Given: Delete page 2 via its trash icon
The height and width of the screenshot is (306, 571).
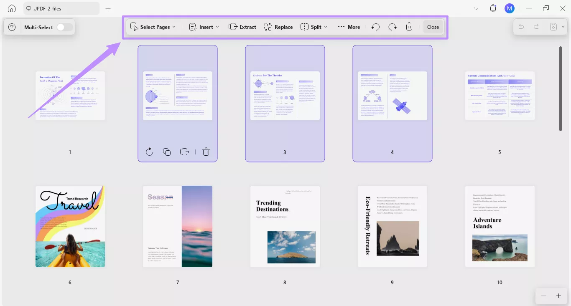Looking at the screenshot, I should (206, 152).
